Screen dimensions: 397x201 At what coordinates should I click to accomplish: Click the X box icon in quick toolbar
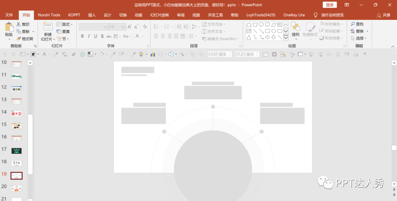274,54
